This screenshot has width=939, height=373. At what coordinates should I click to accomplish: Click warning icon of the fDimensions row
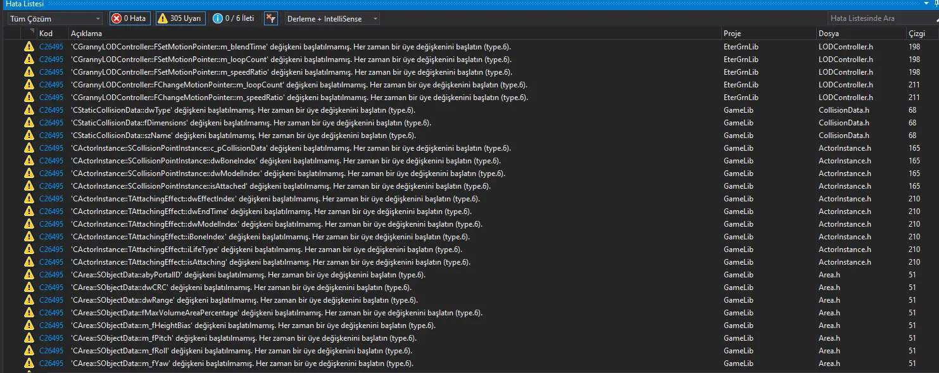(x=28, y=123)
